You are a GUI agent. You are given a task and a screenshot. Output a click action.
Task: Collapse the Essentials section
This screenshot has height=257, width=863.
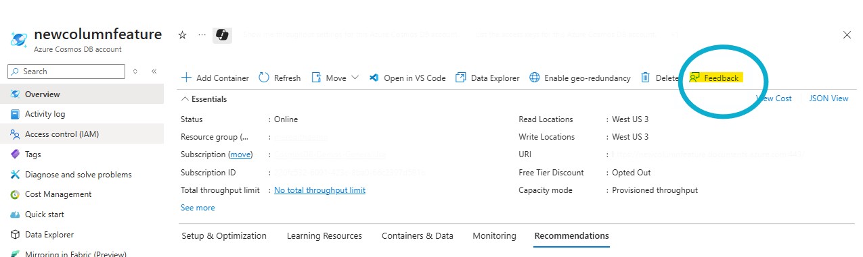(x=204, y=99)
